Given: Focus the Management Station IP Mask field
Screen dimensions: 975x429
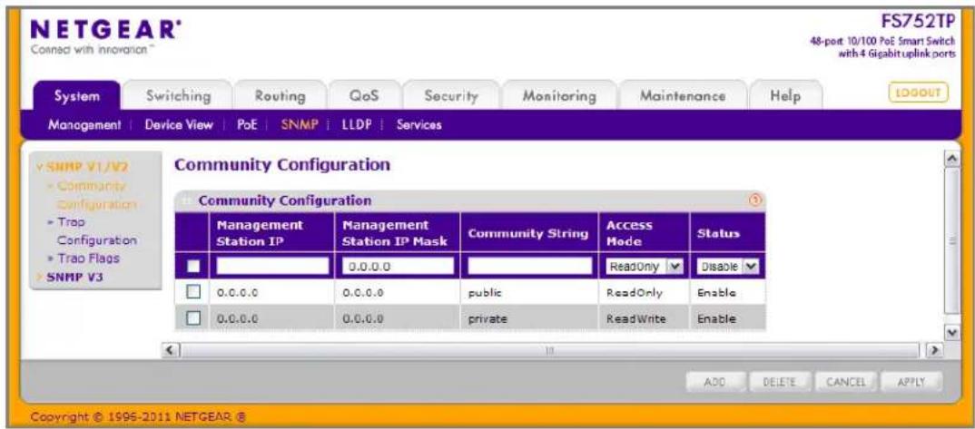Looking at the screenshot, I should tap(398, 267).
